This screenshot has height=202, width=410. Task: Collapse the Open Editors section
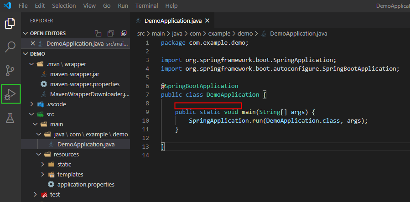point(26,33)
